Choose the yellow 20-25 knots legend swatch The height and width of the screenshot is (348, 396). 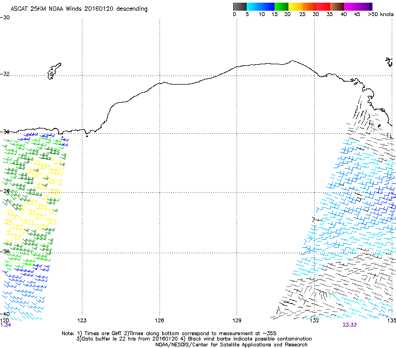[x=295, y=6]
